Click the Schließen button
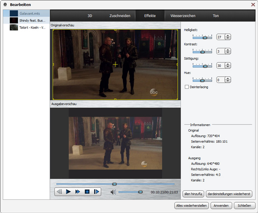 [244, 205]
